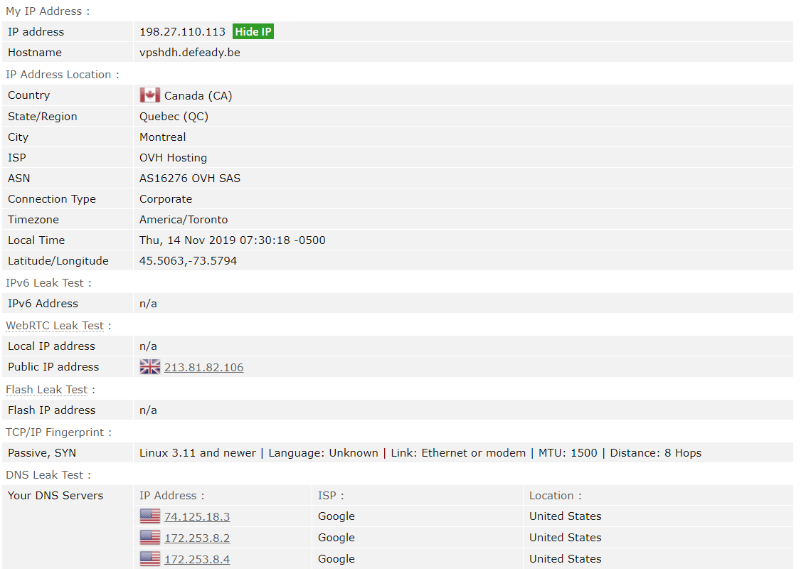801x569 pixels.
Task: Click the ISP column header in DNS table
Action: tap(331, 496)
